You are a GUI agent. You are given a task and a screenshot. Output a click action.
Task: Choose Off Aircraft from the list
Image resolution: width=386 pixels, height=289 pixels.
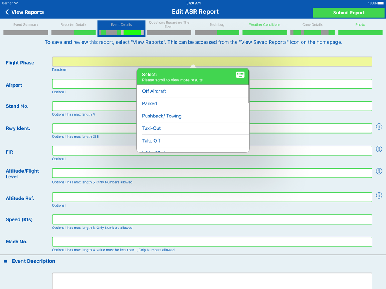[x=193, y=91]
